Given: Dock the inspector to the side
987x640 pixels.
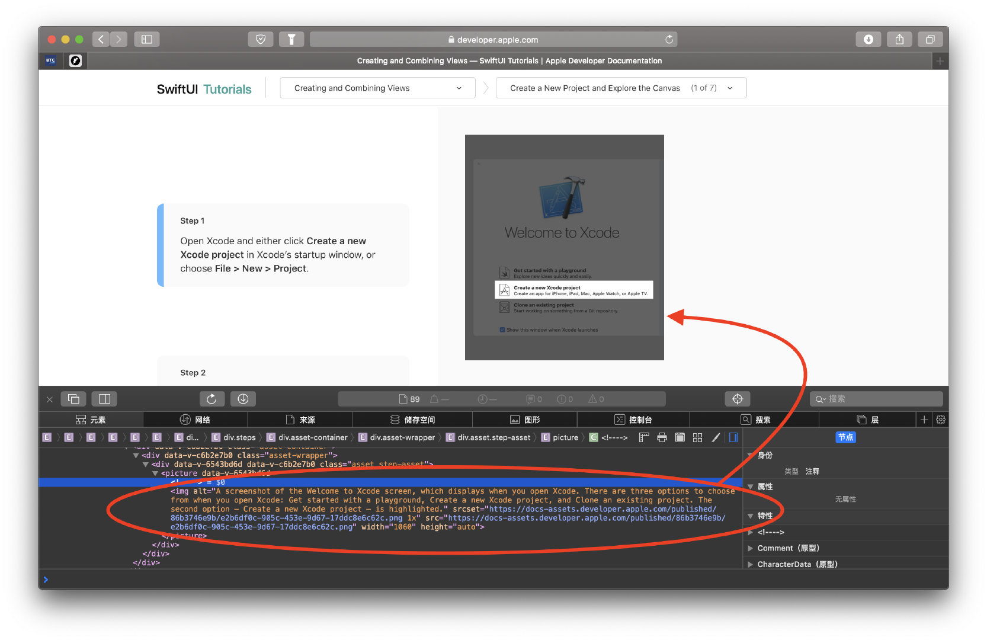Looking at the screenshot, I should click(x=105, y=399).
